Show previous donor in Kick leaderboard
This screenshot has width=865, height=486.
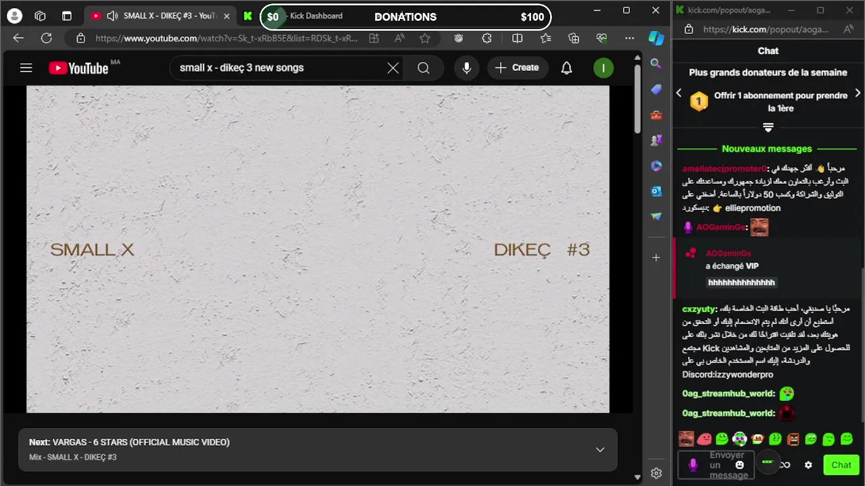tap(679, 93)
